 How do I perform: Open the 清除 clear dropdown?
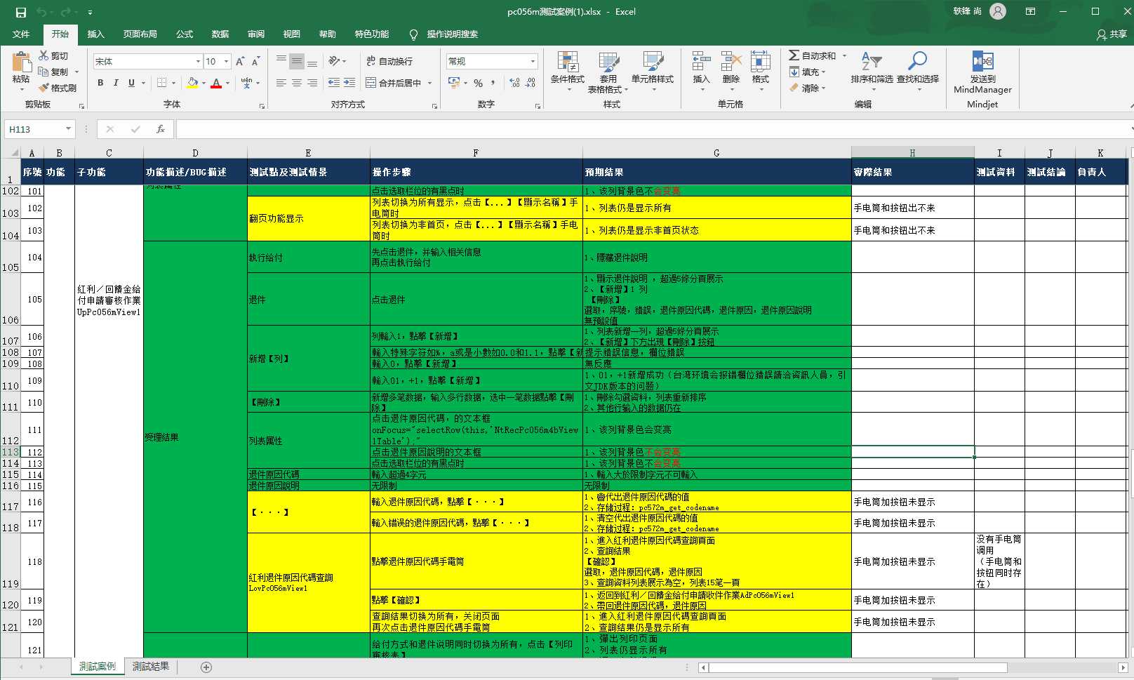(x=807, y=88)
